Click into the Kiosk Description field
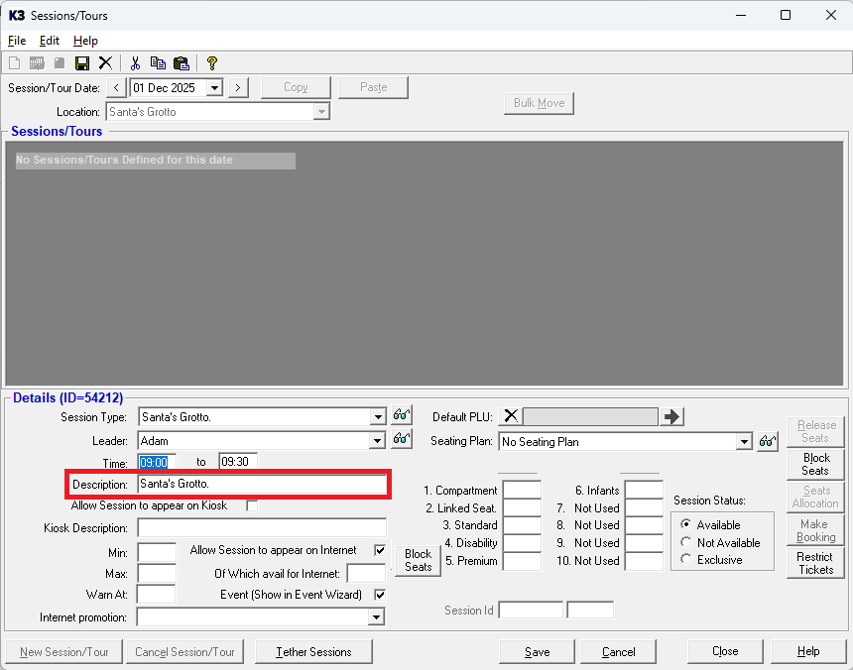Screen dimensions: 853x670 click(261, 528)
